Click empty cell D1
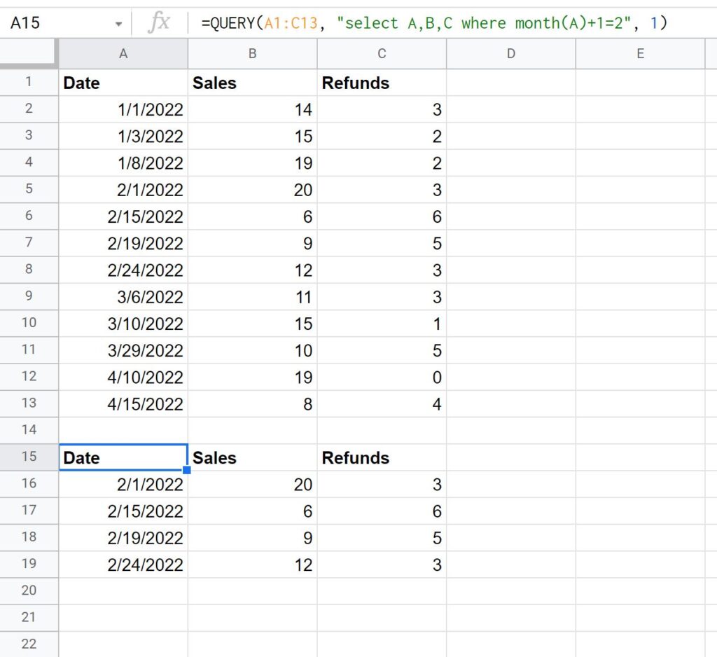This screenshot has height=657, width=717. tap(511, 83)
